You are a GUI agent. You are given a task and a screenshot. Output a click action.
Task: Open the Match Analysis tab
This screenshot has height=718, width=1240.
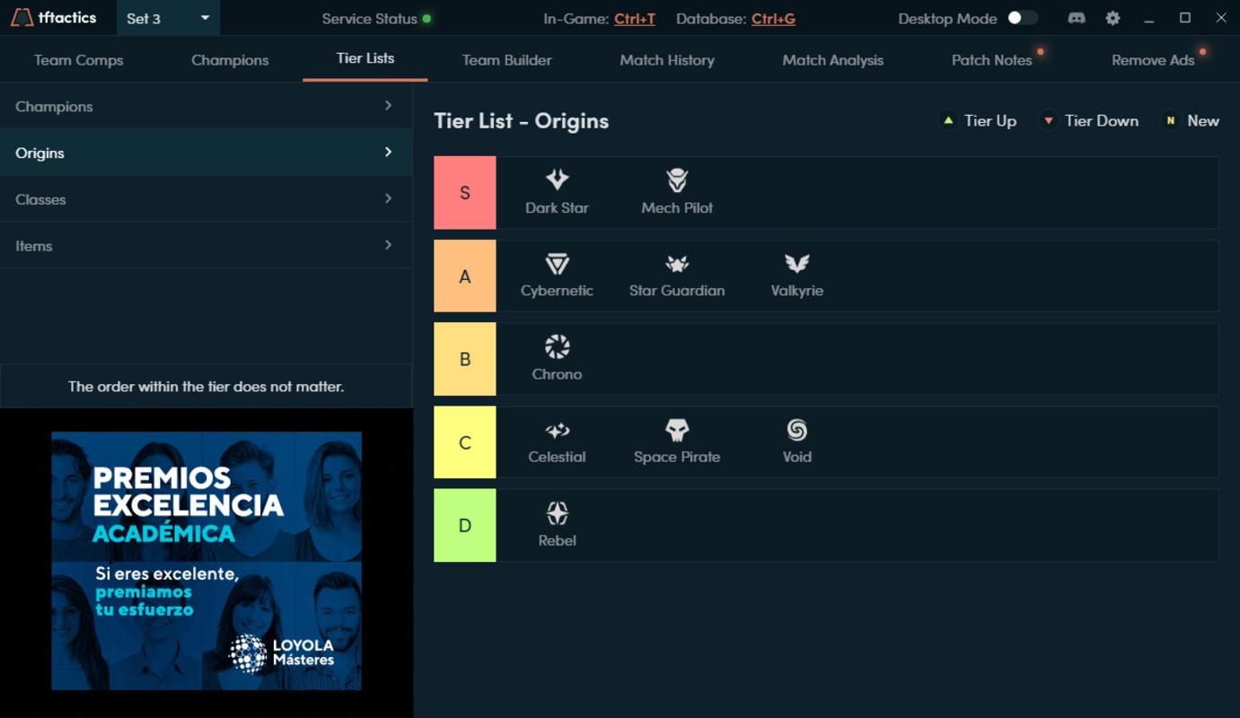833,60
